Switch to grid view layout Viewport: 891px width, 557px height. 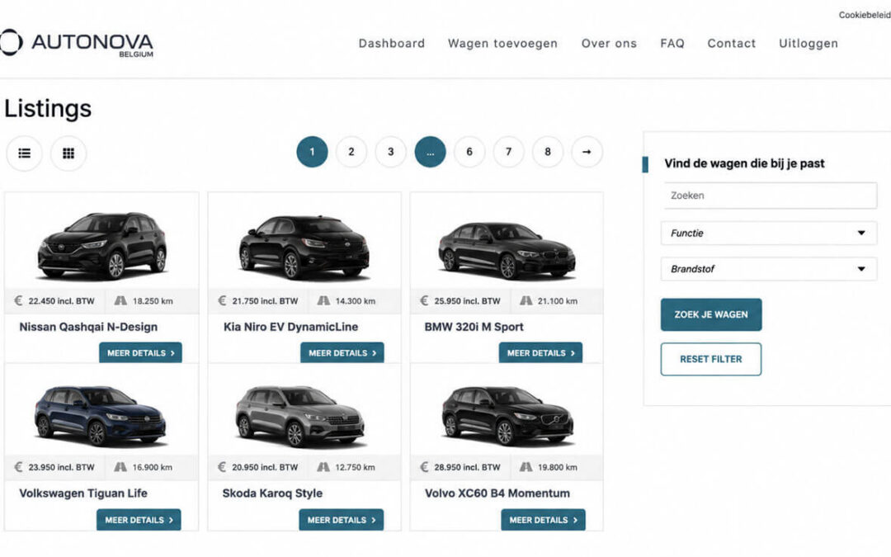[68, 153]
